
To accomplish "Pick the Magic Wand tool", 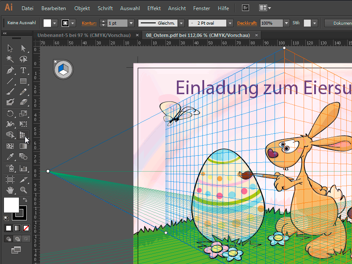I will tap(10, 59).
